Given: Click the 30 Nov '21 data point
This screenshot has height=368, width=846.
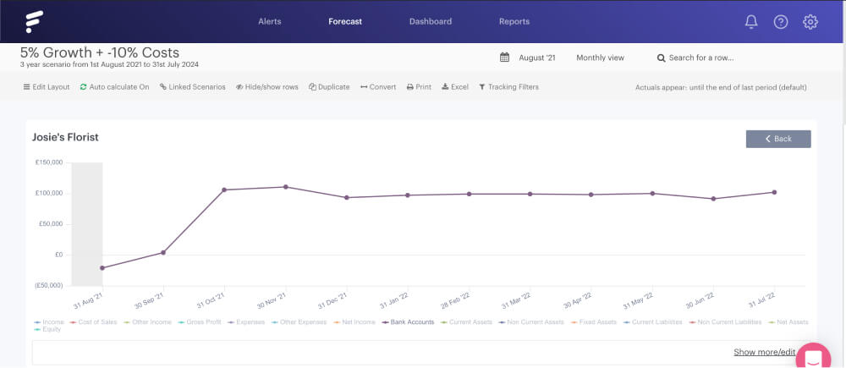Looking at the screenshot, I should coord(286,187).
